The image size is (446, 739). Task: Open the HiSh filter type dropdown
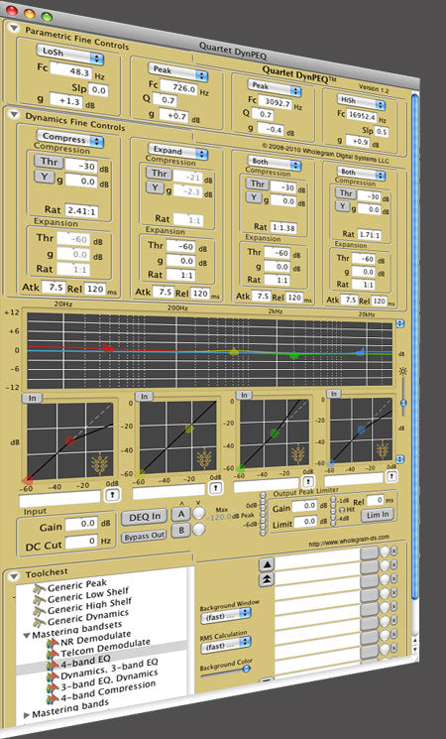(361, 102)
